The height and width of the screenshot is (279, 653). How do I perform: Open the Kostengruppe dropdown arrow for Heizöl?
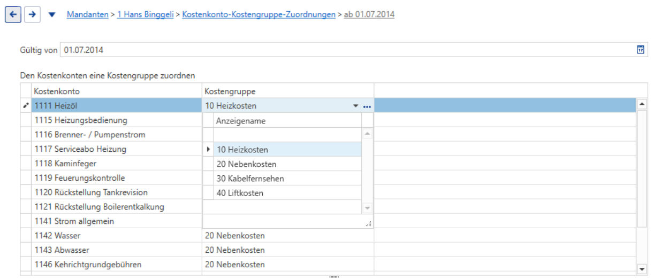tap(355, 106)
